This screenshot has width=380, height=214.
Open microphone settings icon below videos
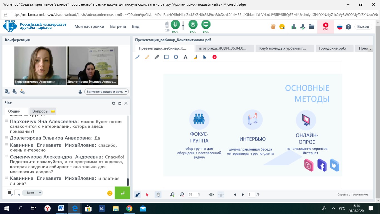click(x=15, y=91)
